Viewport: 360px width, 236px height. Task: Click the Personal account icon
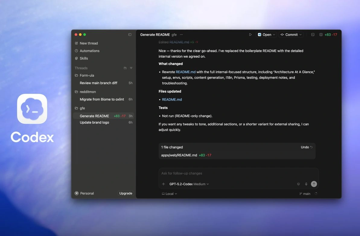point(76,193)
